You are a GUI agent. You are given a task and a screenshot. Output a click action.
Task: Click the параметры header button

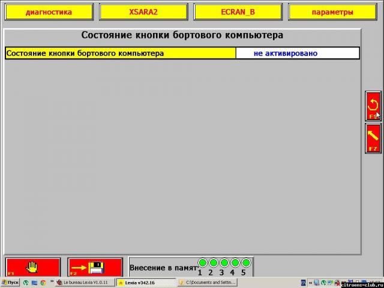click(332, 12)
